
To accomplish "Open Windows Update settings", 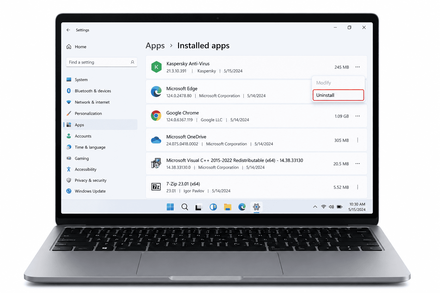I will pyautogui.click(x=100, y=191).
